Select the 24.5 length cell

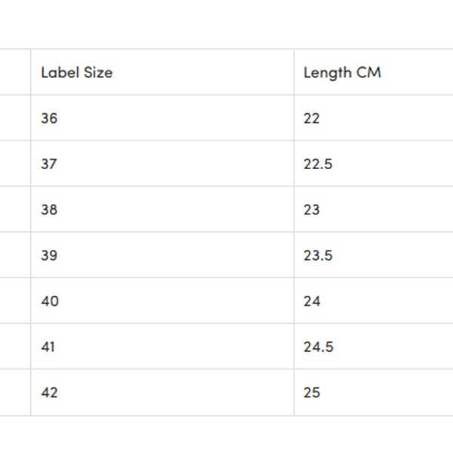(318, 347)
